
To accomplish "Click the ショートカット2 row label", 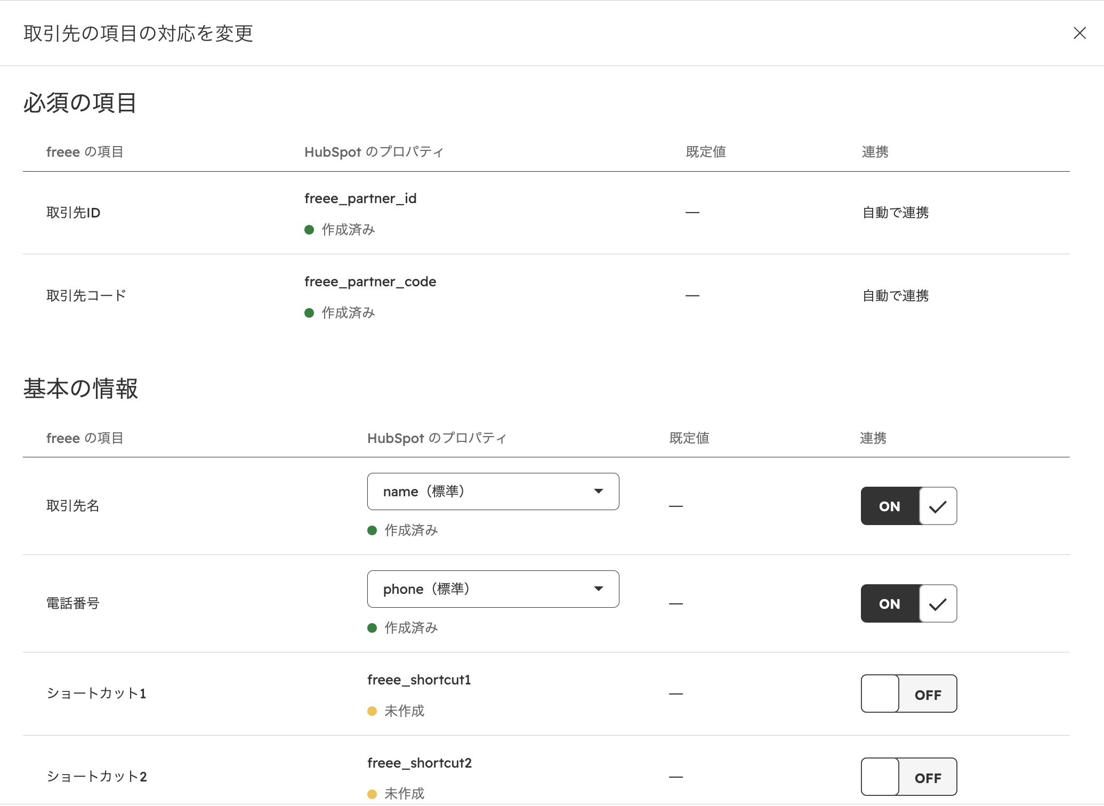I will coord(96,777).
